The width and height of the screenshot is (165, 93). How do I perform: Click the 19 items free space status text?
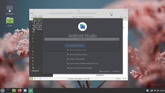tap(78, 79)
